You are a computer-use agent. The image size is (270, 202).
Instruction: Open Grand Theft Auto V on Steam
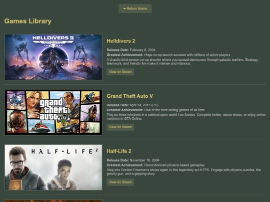click(x=120, y=127)
